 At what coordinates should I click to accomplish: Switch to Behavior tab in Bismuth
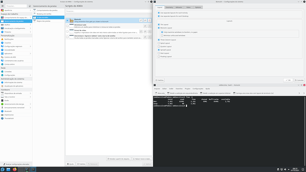(179, 8)
